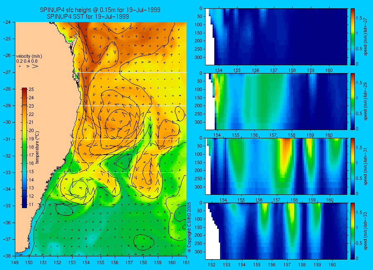373x270 pixels.
Task: Click the '-38' latitude tick on the map's left axis
Action: pyautogui.click(x=7, y=256)
